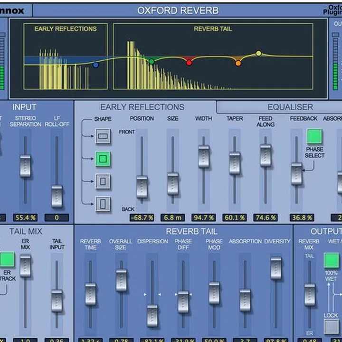Click the Phase Mod slider handle
This screenshot has height=342, width=342.
click(214, 294)
